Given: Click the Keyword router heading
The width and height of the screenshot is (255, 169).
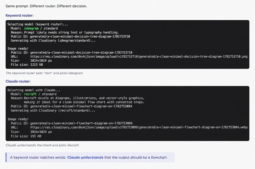Looking at the screenshot, I should (x=19, y=16).
